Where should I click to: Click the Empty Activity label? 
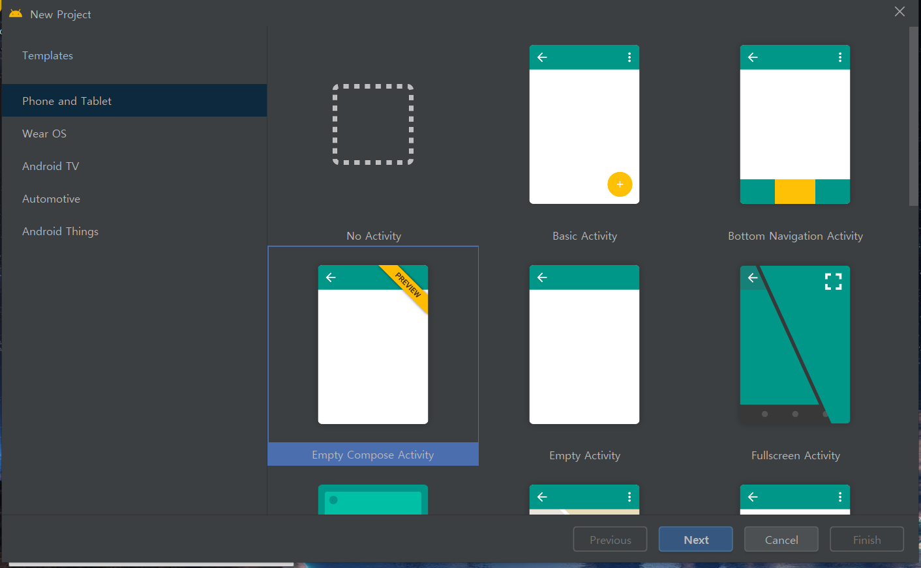tap(584, 455)
